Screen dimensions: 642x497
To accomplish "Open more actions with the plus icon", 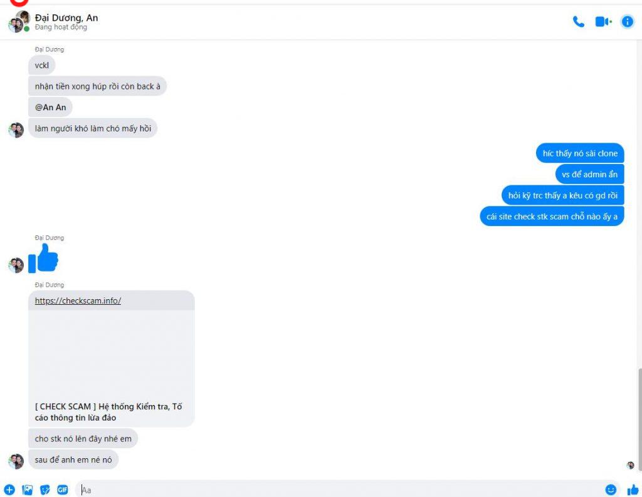I will pyautogui.click(x=9, y=489).
